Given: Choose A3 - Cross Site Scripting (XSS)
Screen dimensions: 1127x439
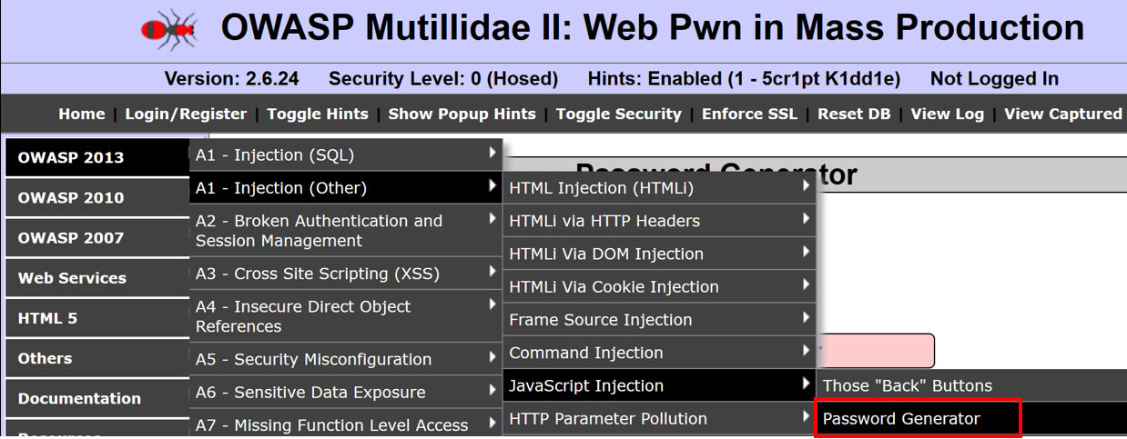Looking at the screenshot, I should pyautogui.click(x=346, y=274).
